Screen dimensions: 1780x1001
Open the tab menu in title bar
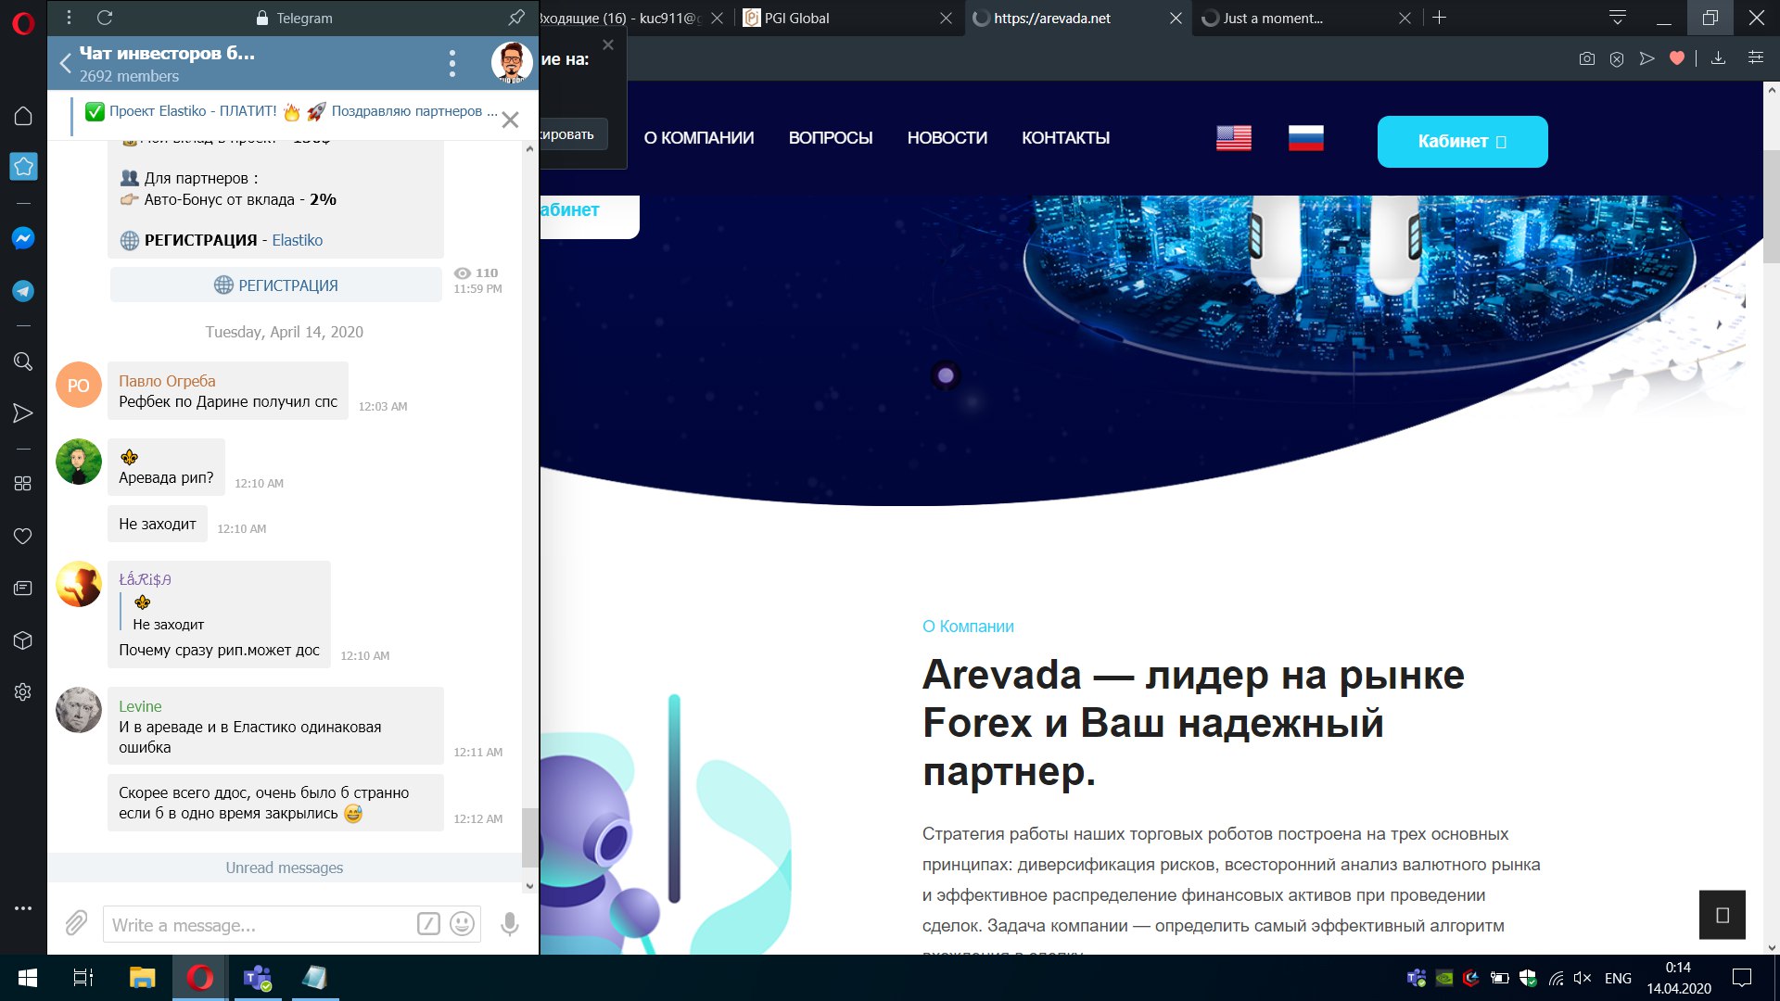pyautogui.click(x=1618, y=18)
